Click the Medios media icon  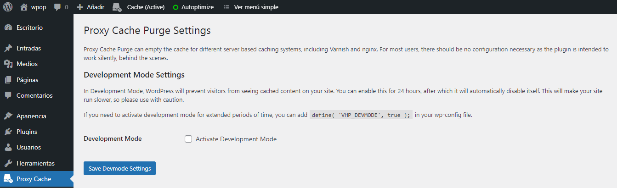point(8,64)
